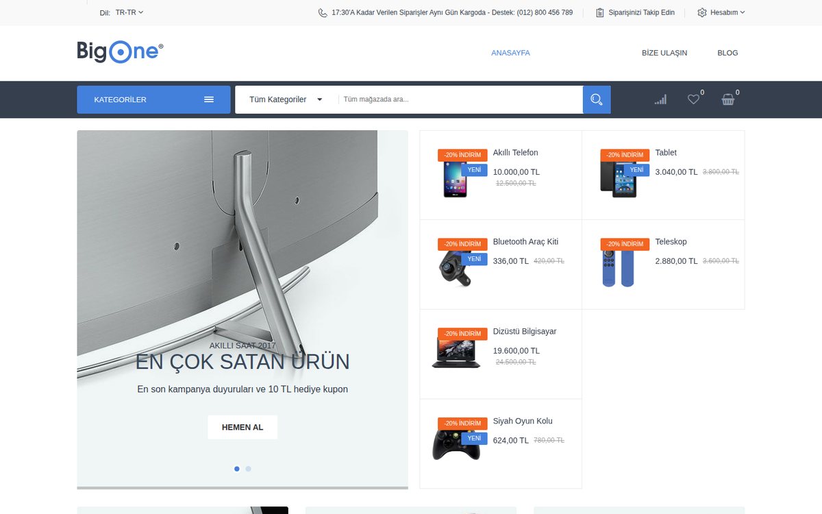This screenshot has width=822, height=514.
Task: Open BİZE ULAŞIN menu item
Action: pyautogui.click(x=664, y=53)
